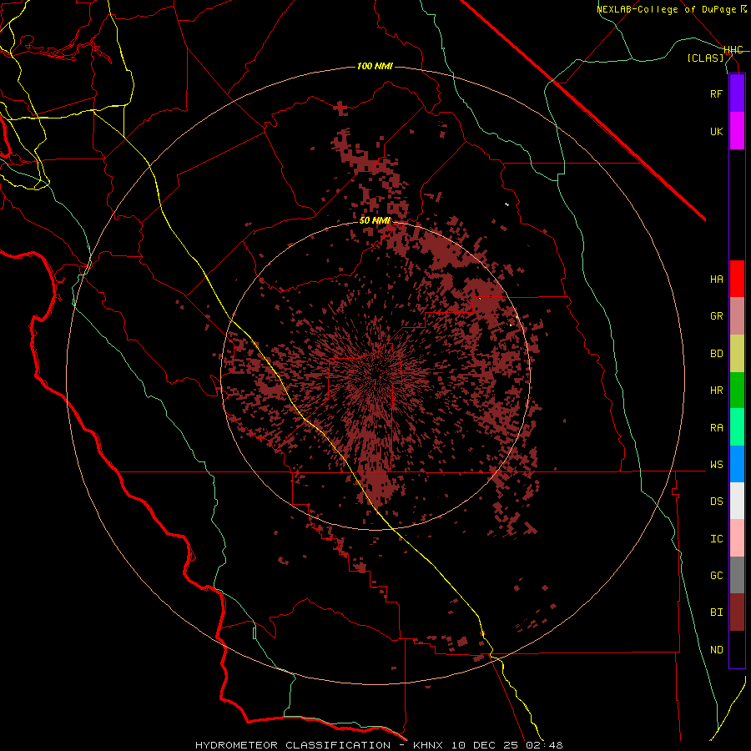The width and height of the screenshot is (751, 751).
Task: Click the DS white legend swatch
Action: point(737,501)
